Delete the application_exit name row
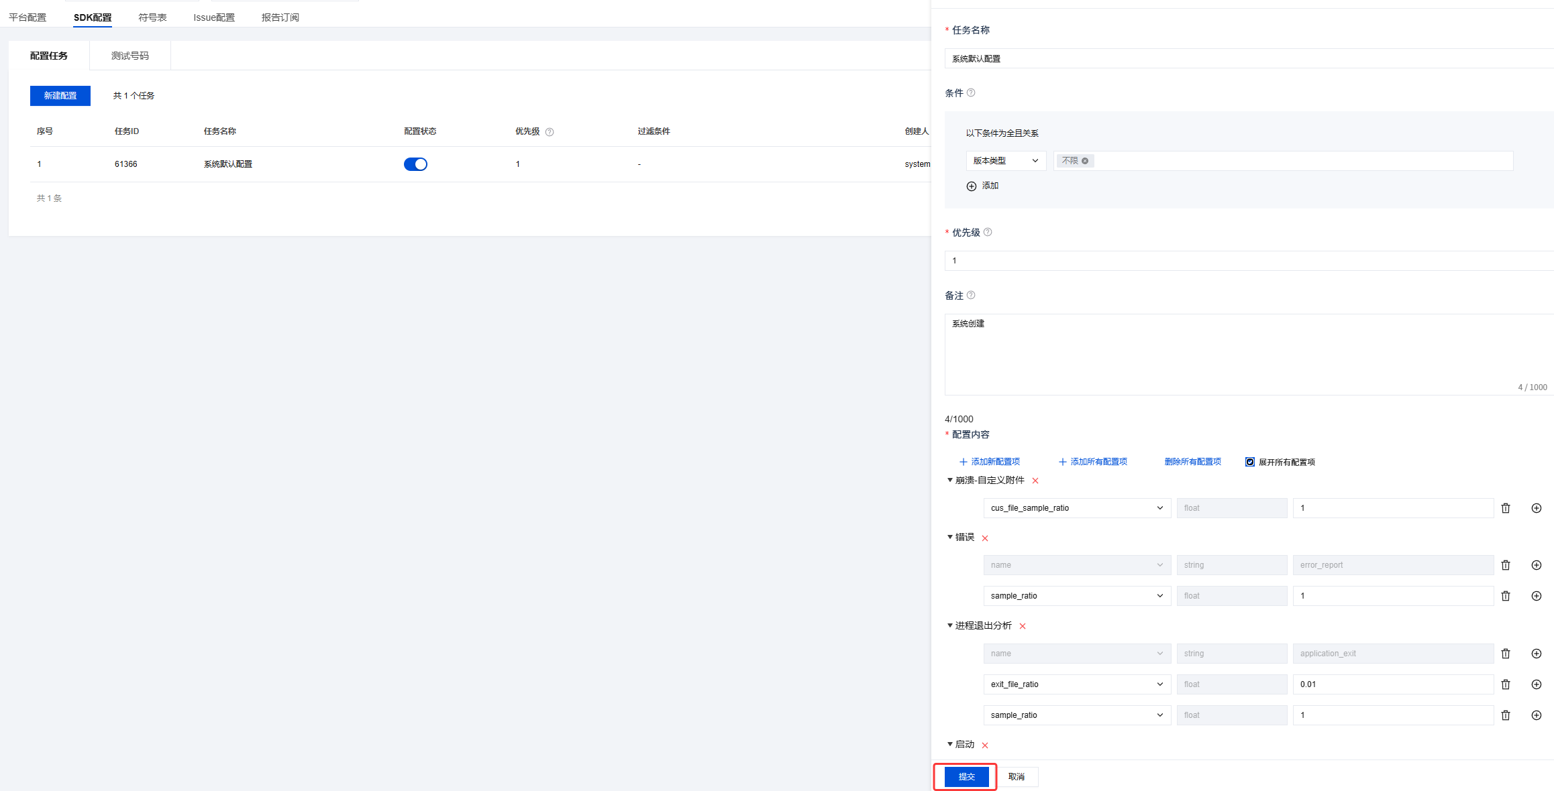This screenshot has height=791, width=1554. [1506, 654]
